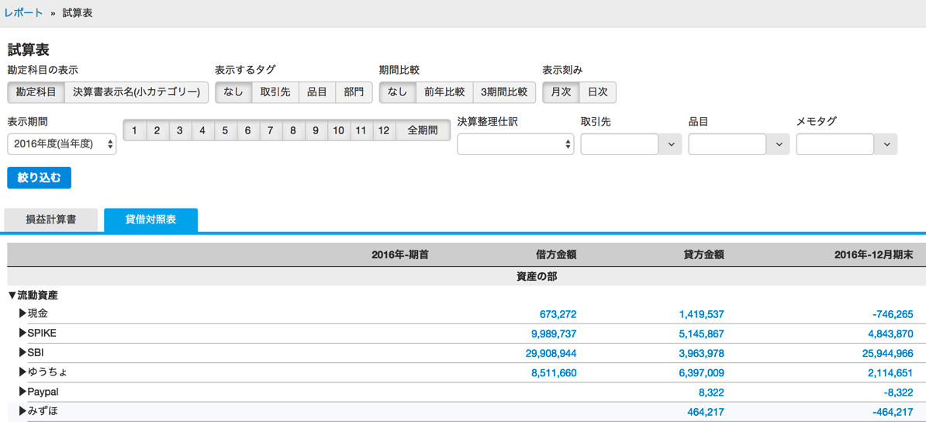Open the 表示期間 2016年度 selector
Screen dimensions: 926x422
pos(62,144)
